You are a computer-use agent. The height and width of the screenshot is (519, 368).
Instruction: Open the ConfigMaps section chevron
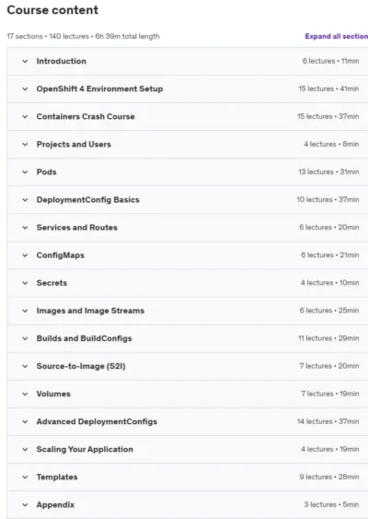tap(25, 255)
